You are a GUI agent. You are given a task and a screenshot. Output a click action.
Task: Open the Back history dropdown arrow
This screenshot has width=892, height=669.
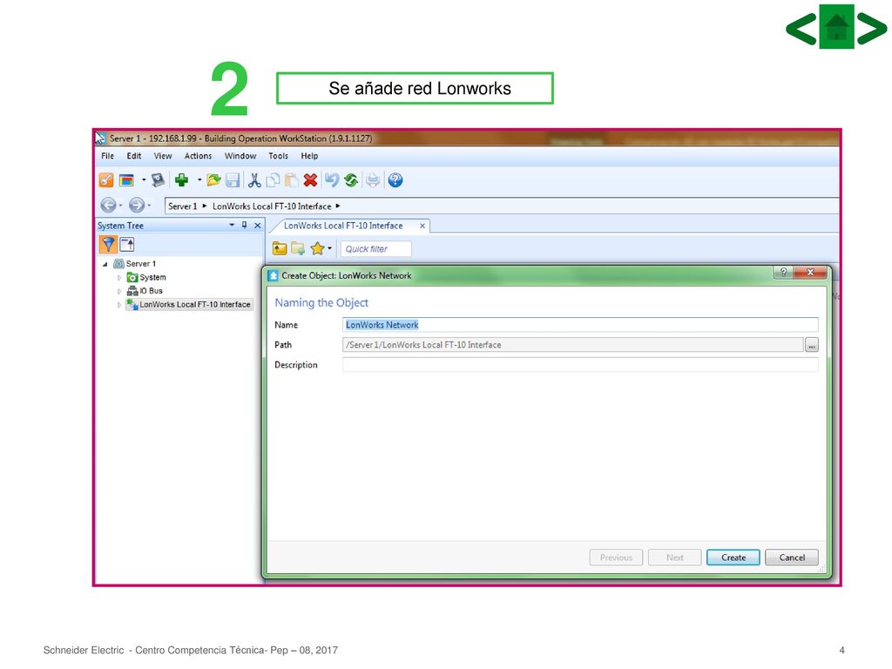[120, 206]
